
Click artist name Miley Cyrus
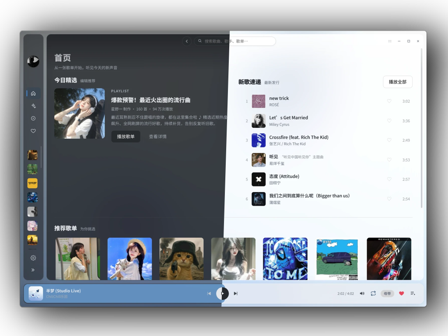pyautogui.click(x=279, y=125)
